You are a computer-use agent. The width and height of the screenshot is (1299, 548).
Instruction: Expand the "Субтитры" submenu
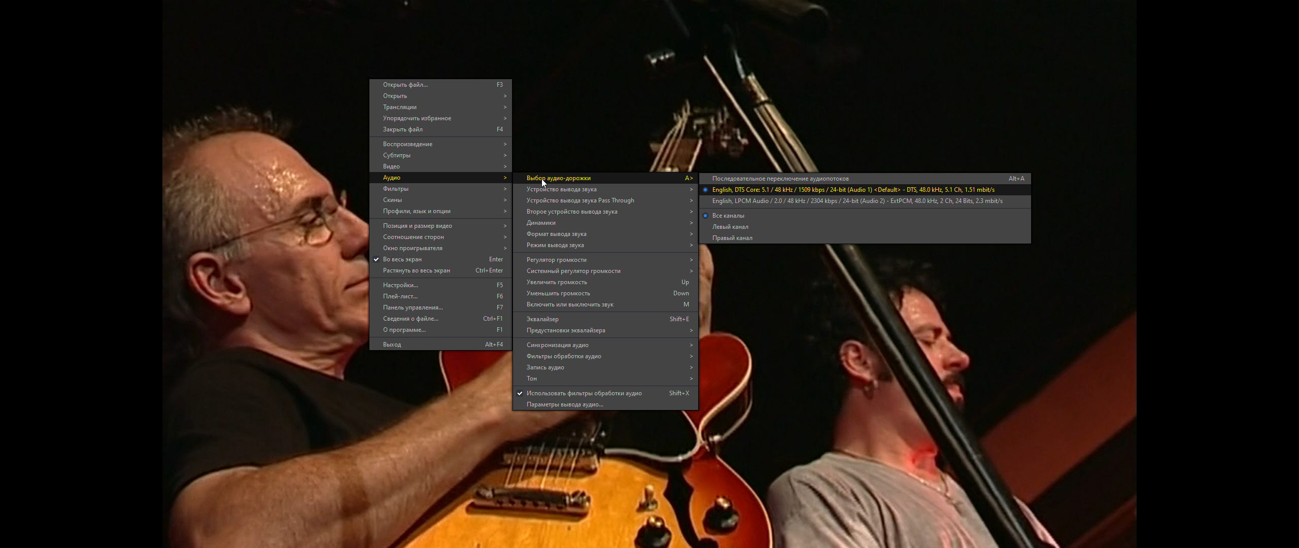click(x=396, y=155)
